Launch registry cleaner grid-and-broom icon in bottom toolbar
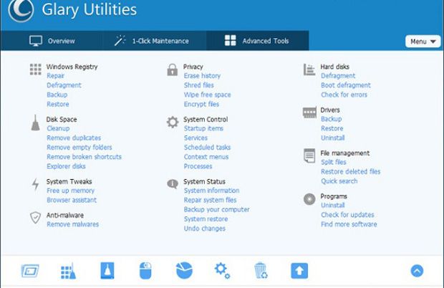 tap(68, 272)
